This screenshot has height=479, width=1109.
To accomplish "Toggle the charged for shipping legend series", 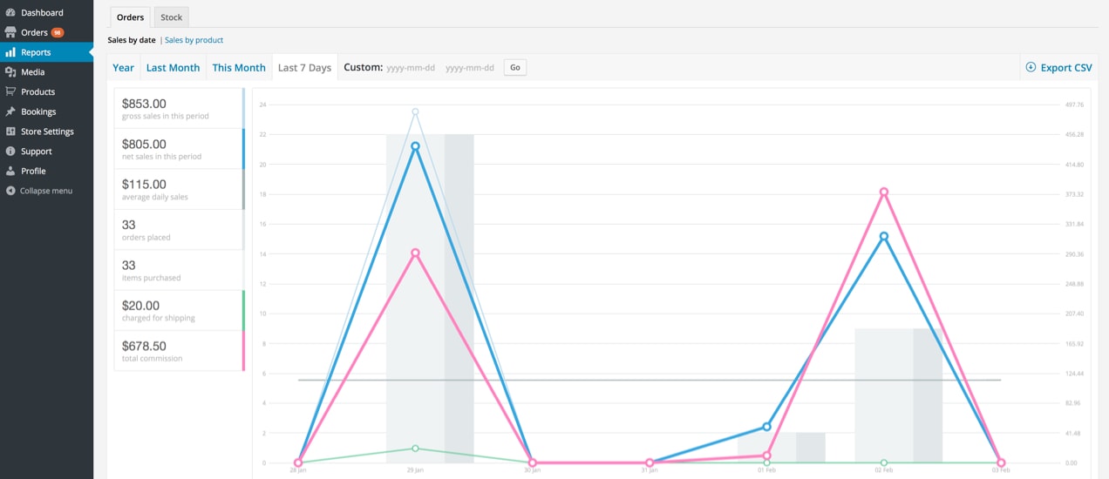I will (179, 310).
